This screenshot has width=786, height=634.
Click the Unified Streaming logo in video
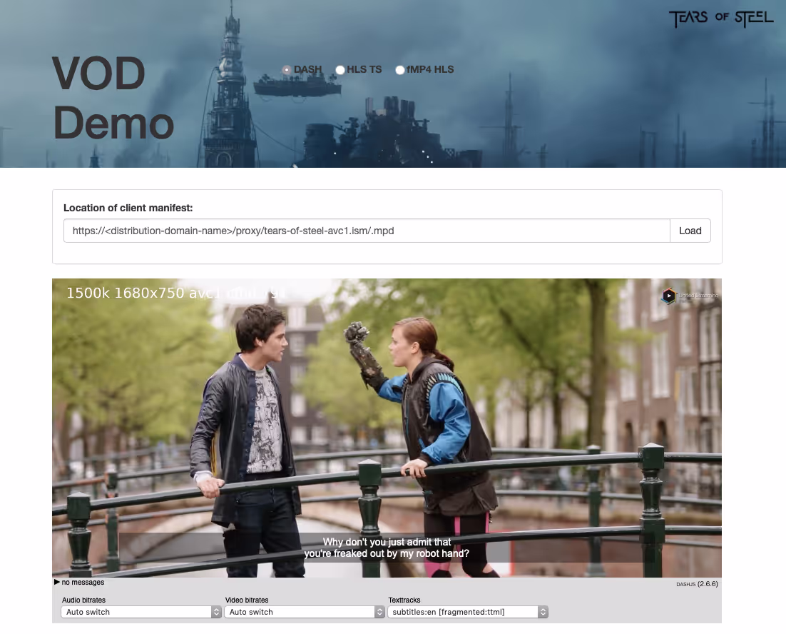pos(690,296)
